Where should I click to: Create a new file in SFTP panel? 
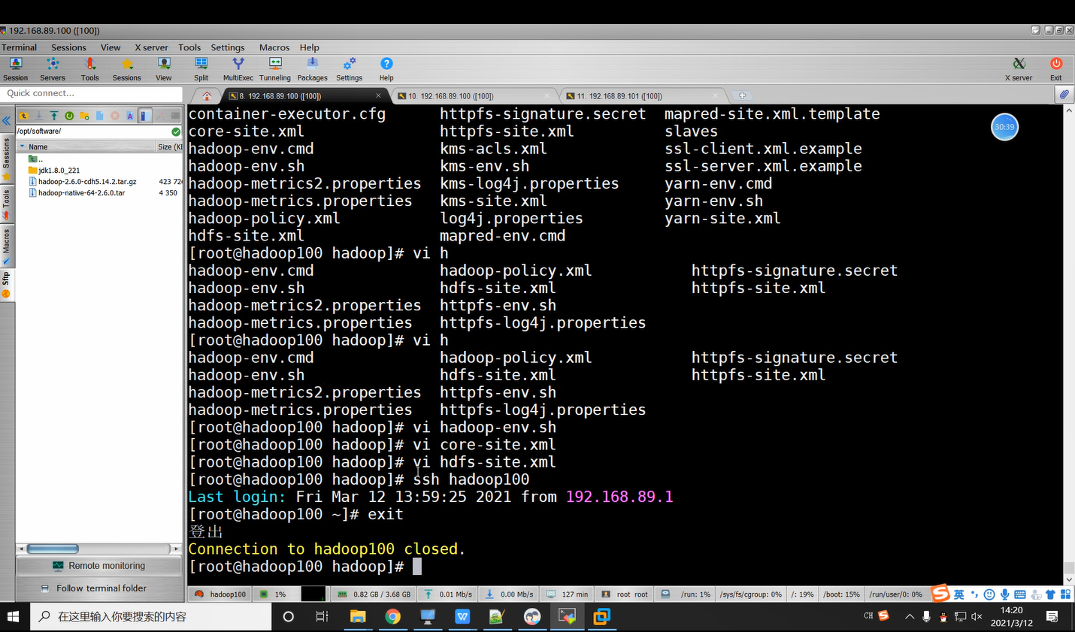[x=99, y=116]
